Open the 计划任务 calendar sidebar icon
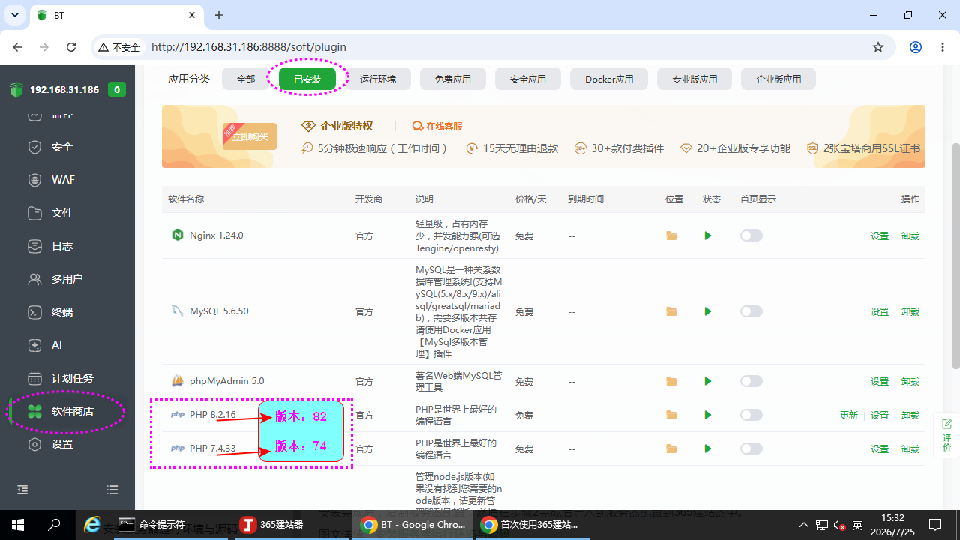 (34, 378)
